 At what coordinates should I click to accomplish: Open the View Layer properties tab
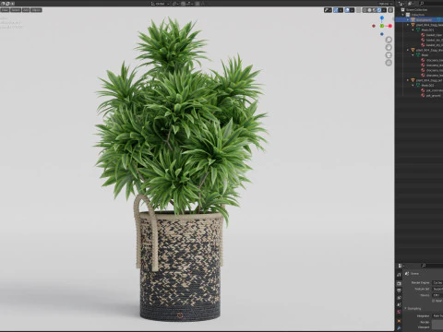click(399, 298)
